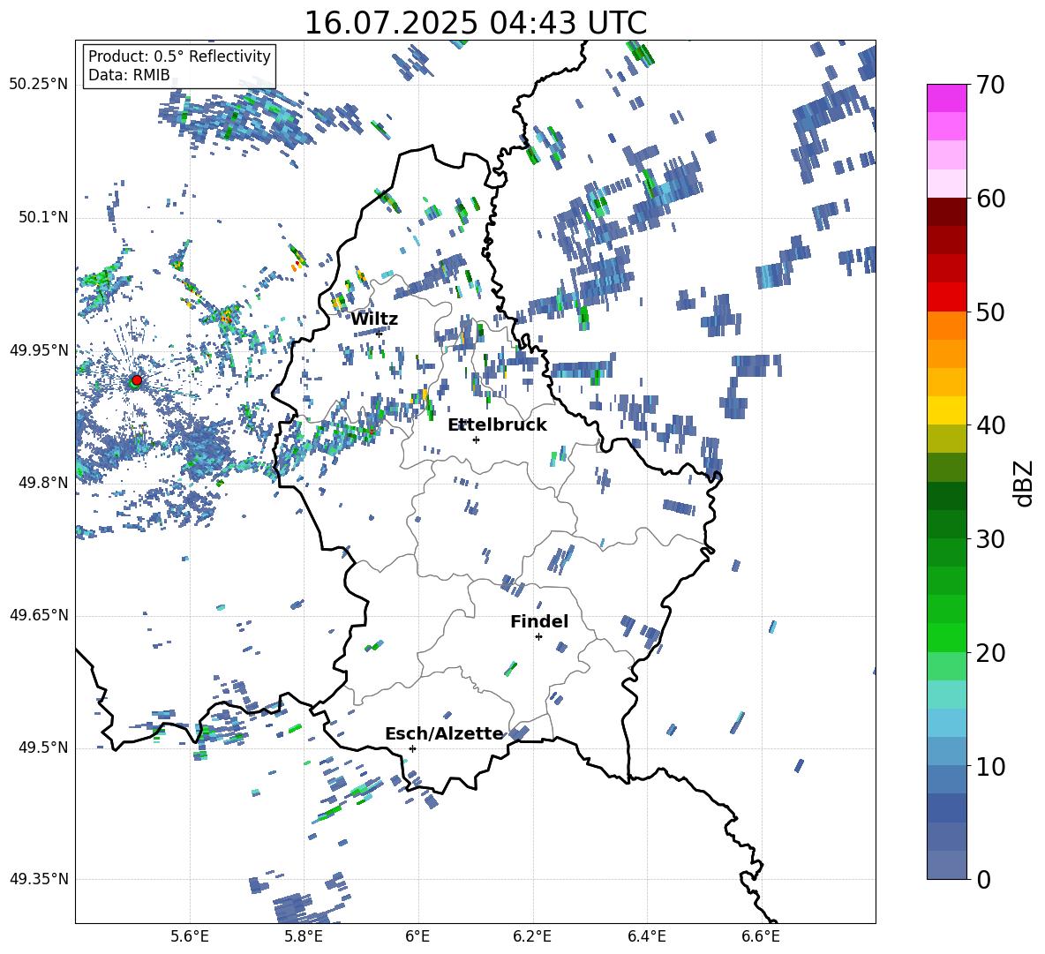Click the colorbar tick label 30

[x=990, y=539]
